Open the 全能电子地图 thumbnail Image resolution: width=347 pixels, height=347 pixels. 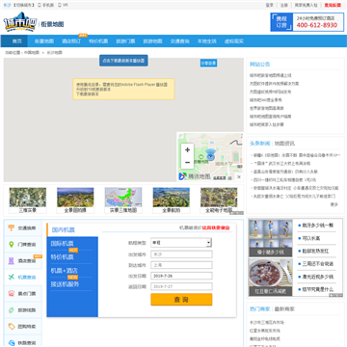click(x=219, y=200)
